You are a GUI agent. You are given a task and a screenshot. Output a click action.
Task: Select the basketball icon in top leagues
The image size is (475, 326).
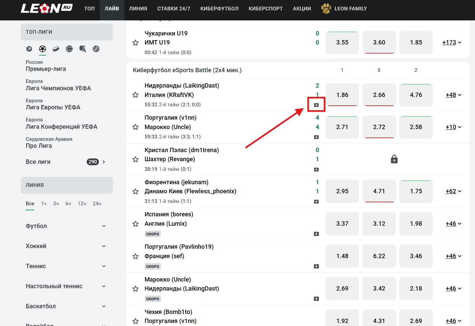point(96,49)
